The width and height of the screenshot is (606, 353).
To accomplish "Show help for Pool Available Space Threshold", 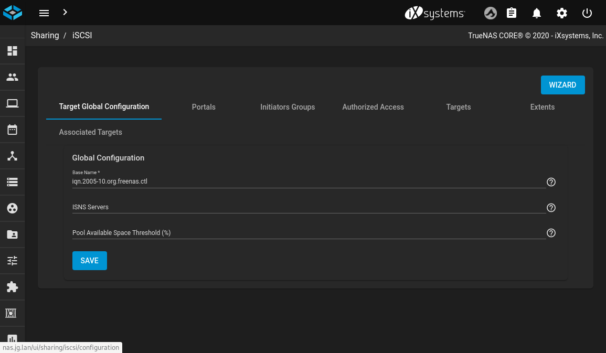I will point(551,233).
